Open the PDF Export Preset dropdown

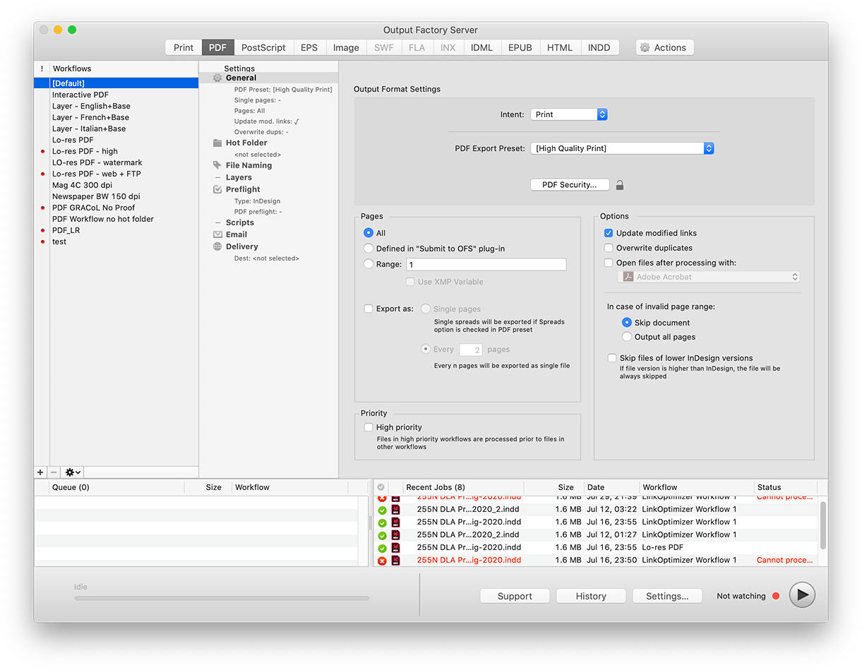pyautogui.click(x=621, y=148)
